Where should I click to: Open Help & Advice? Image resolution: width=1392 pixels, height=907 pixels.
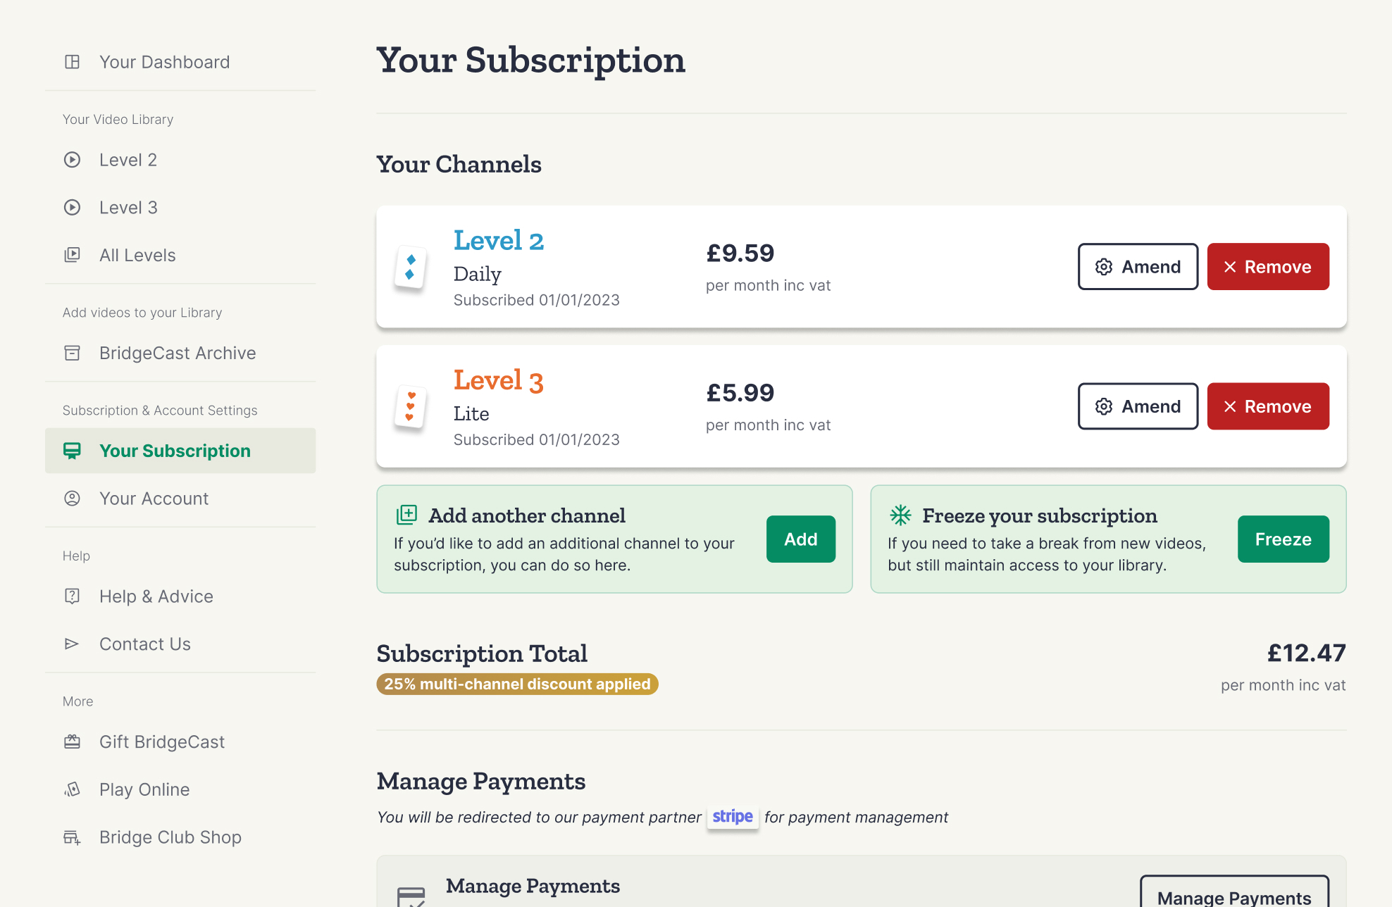(156, 596)
